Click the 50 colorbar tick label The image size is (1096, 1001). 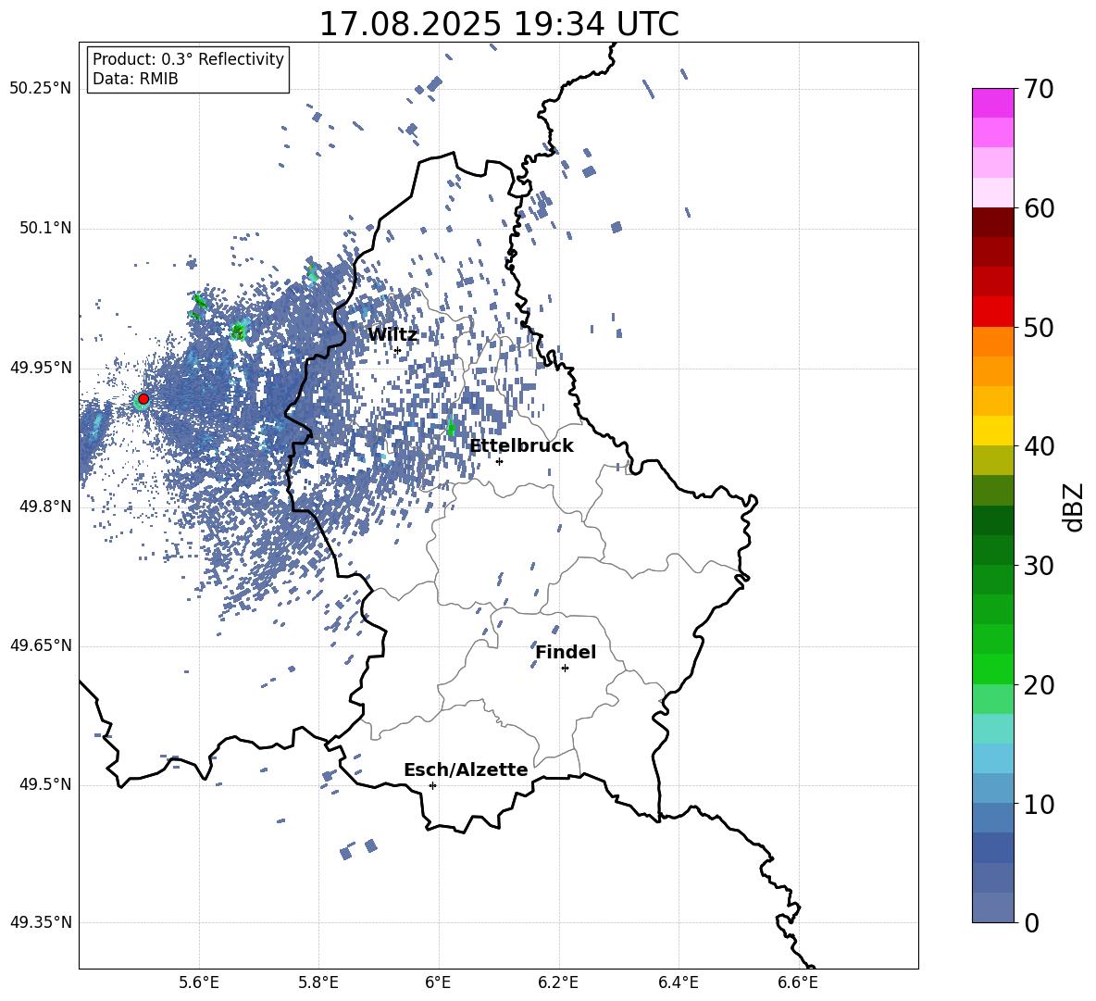point(1039,327)
